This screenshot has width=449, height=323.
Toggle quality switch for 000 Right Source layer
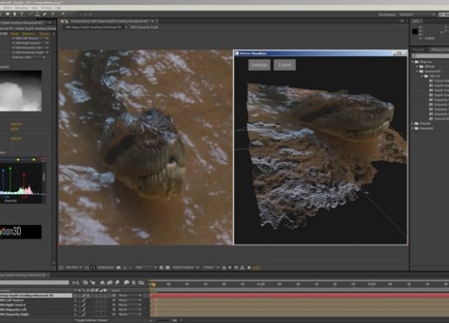tap(84, 305)
